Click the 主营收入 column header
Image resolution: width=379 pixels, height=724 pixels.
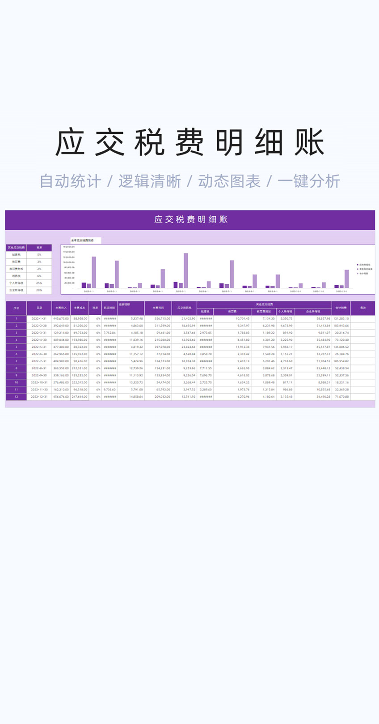pos(61,308)
